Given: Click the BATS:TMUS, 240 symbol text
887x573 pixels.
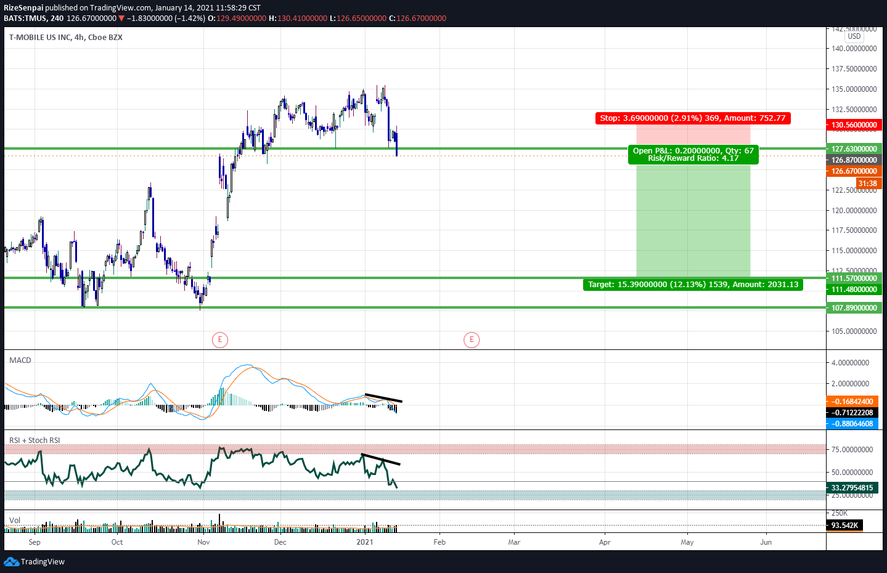Looking at the screenshot, I should pos(33,18).
